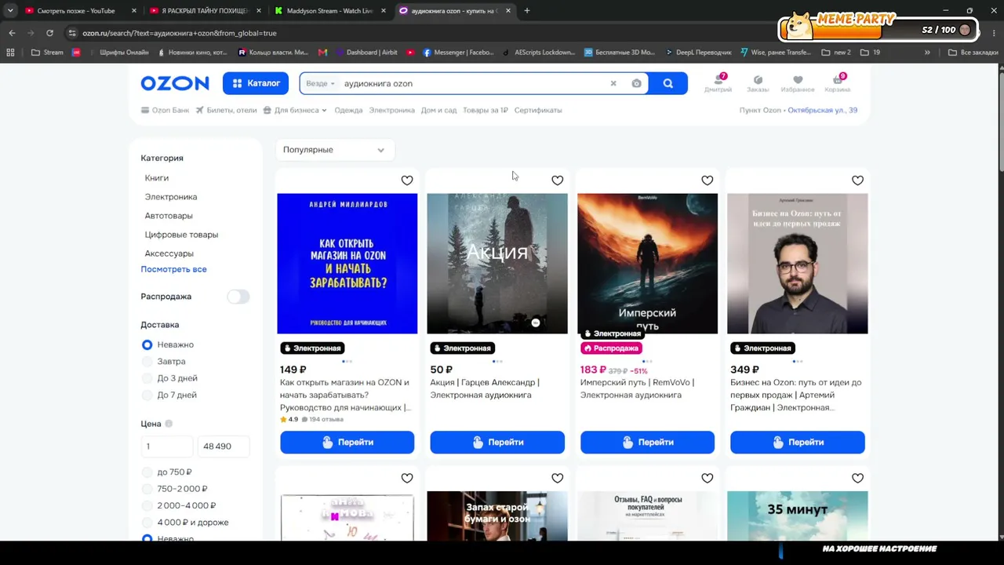Open the Ozon Банк link
The image size is (1004, 565).
coord(165,110)
